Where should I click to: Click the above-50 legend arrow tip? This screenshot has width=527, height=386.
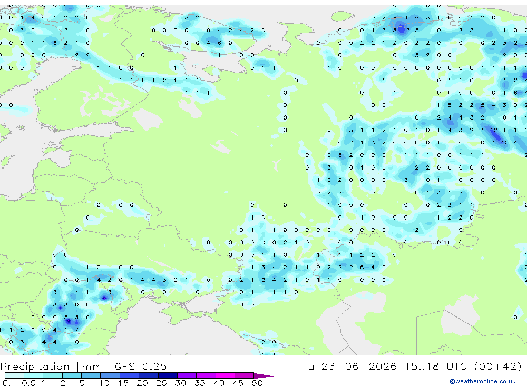coord(264,375)
